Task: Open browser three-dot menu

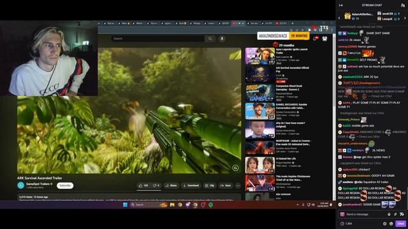Action: coord(331,30)
